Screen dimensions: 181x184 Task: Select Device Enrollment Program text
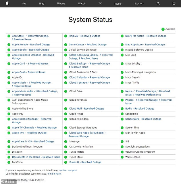tap(27, 147)
